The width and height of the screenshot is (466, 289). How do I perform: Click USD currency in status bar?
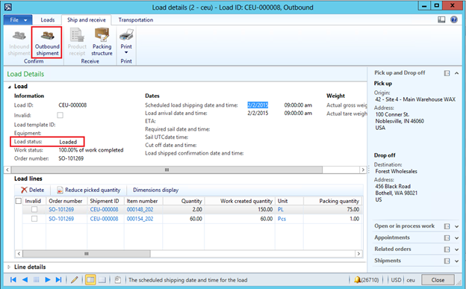396,280
